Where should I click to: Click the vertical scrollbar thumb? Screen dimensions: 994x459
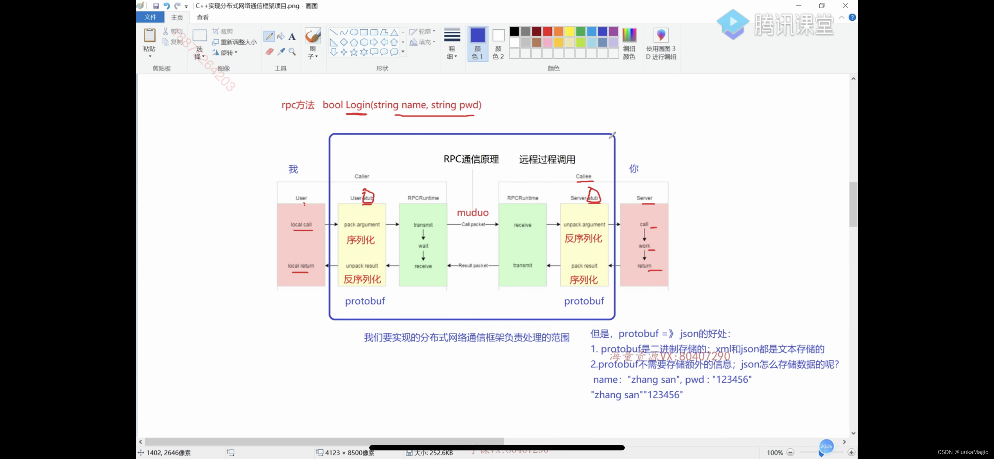[x=853, y=204]
